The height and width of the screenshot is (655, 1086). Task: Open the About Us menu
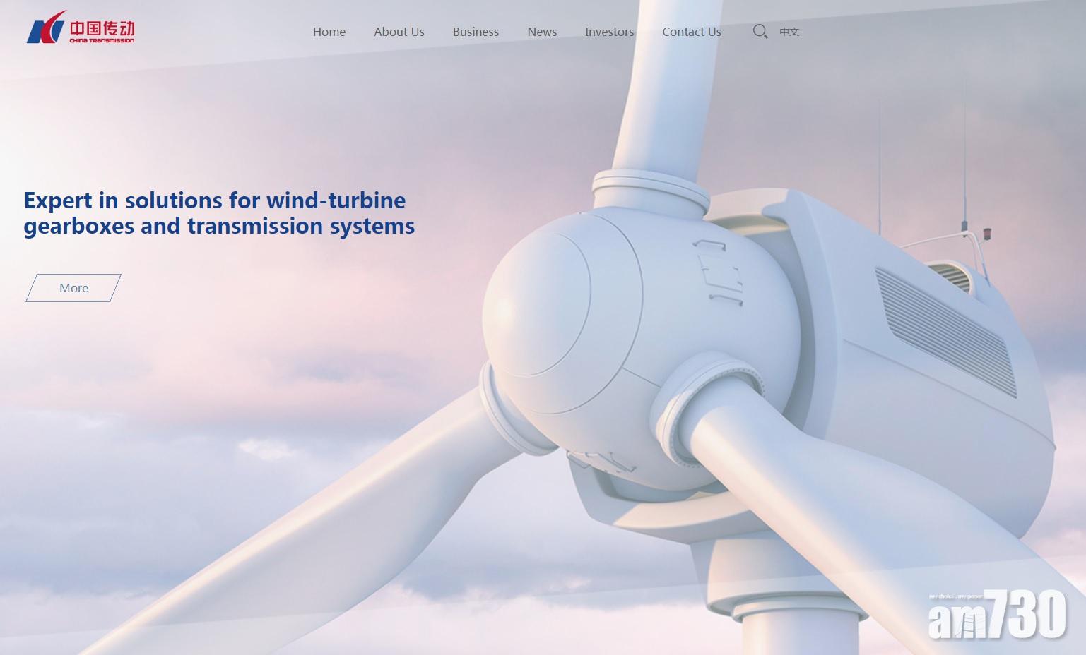[399, 32]
